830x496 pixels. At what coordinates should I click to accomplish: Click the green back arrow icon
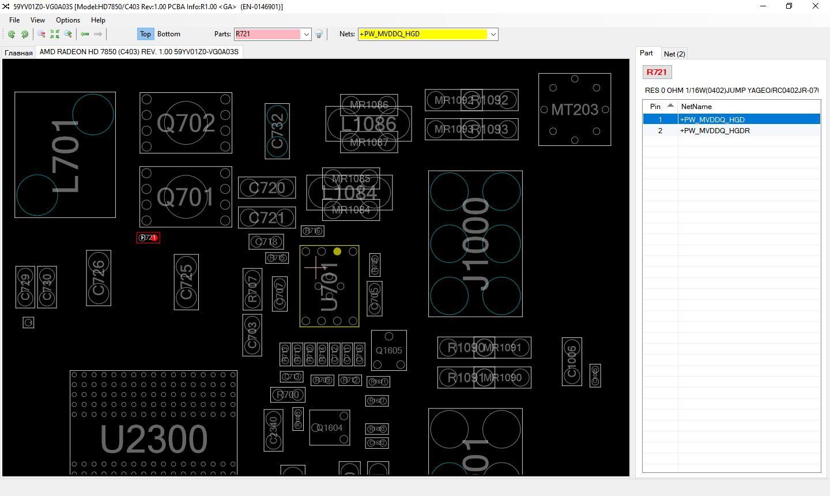85,34
